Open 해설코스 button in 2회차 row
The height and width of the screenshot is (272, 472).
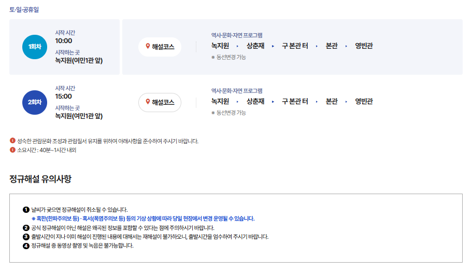click(160, 102)
